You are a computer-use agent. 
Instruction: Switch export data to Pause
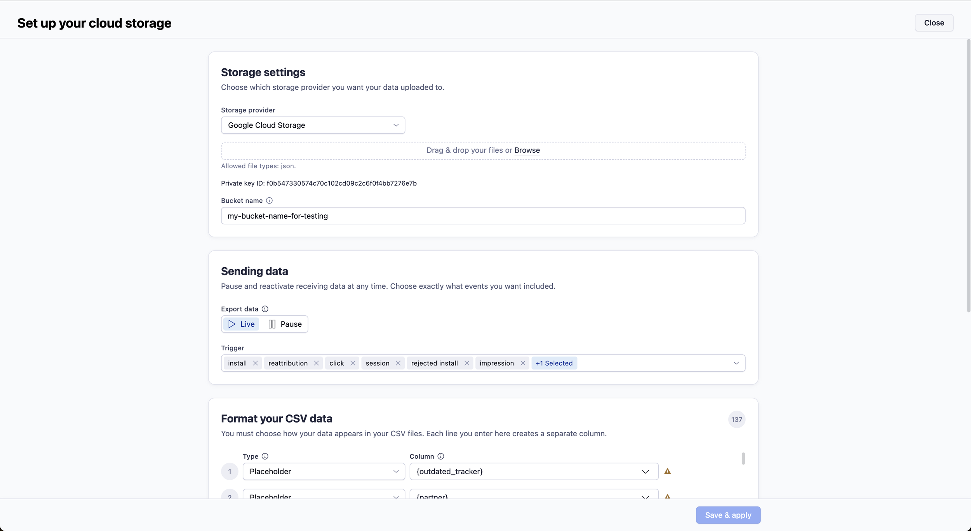click(285, 324)
